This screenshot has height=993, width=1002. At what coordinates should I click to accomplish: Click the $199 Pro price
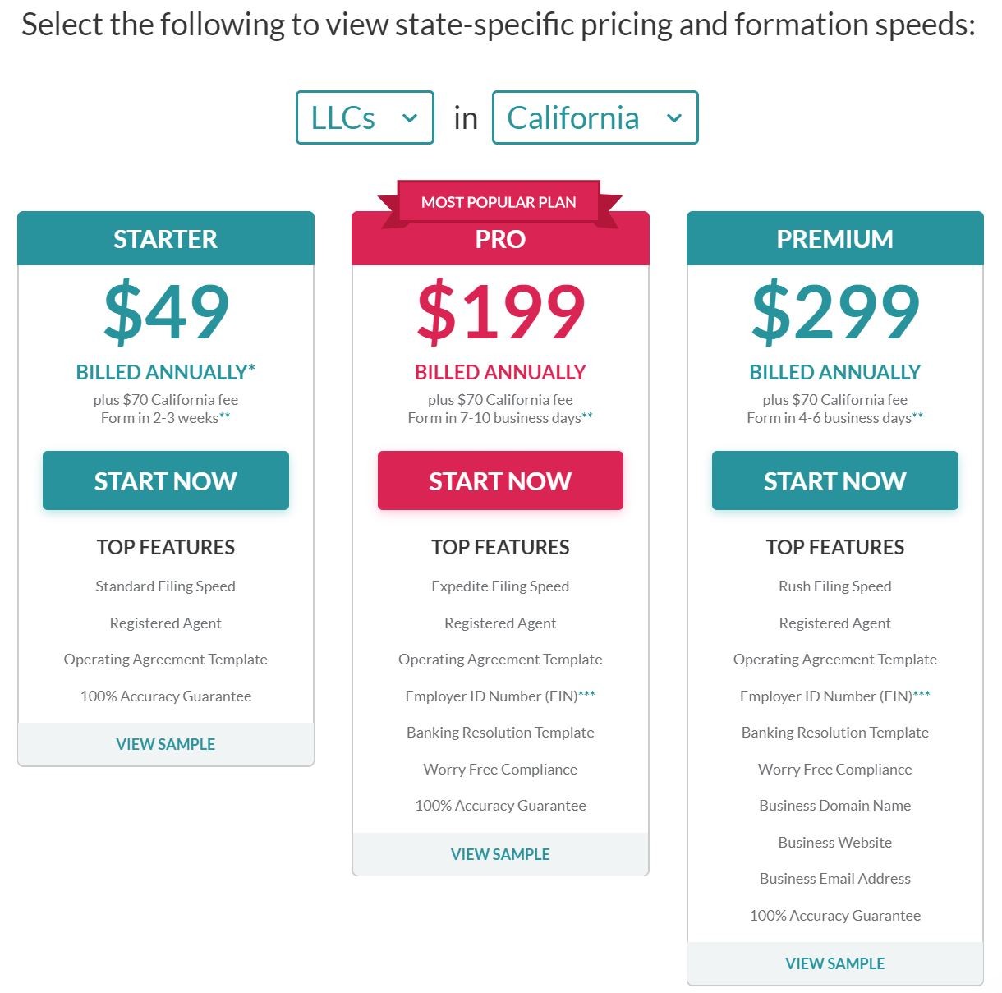[x=500, y=312]
